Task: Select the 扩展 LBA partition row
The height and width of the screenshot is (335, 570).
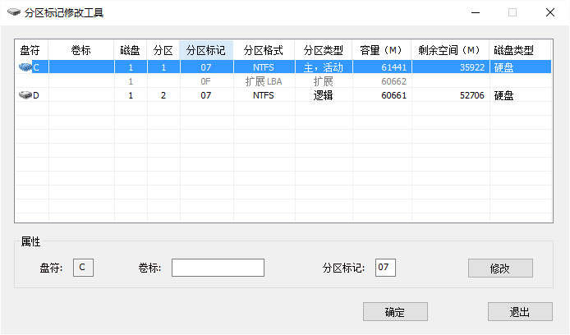Action: click(283, 81)
